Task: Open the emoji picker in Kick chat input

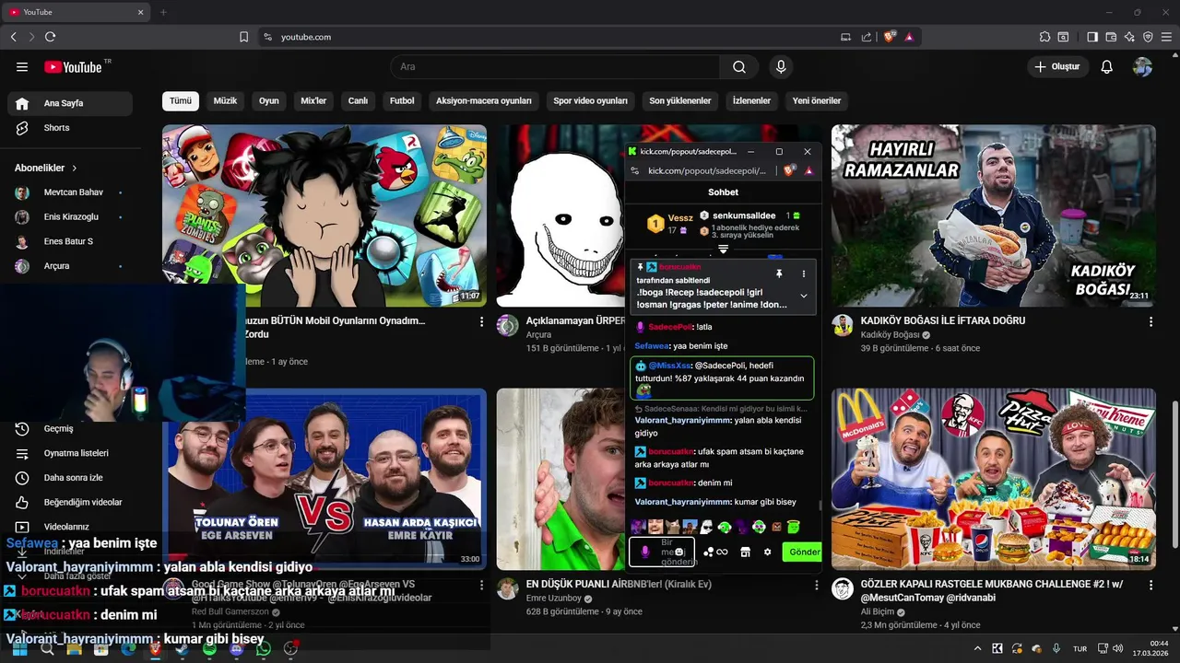Action: click(679, 552)
